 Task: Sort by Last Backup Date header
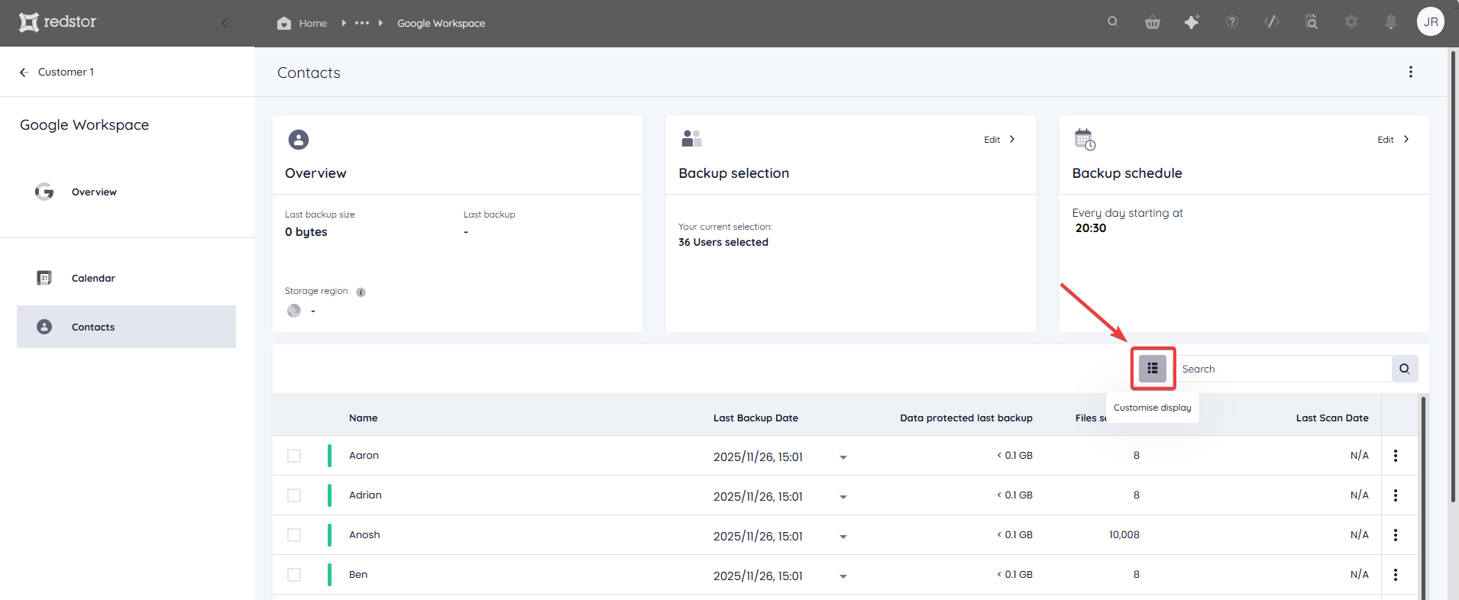point(755,418)
